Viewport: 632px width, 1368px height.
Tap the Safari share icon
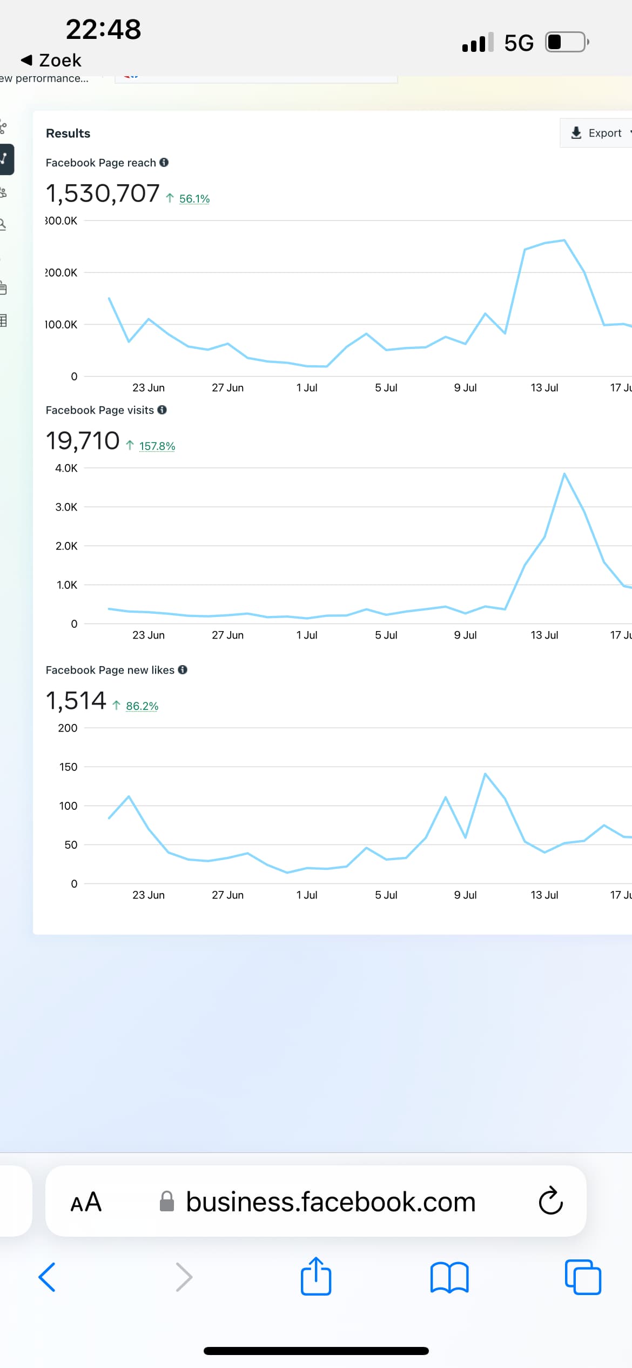click(x=315, y=1276)
